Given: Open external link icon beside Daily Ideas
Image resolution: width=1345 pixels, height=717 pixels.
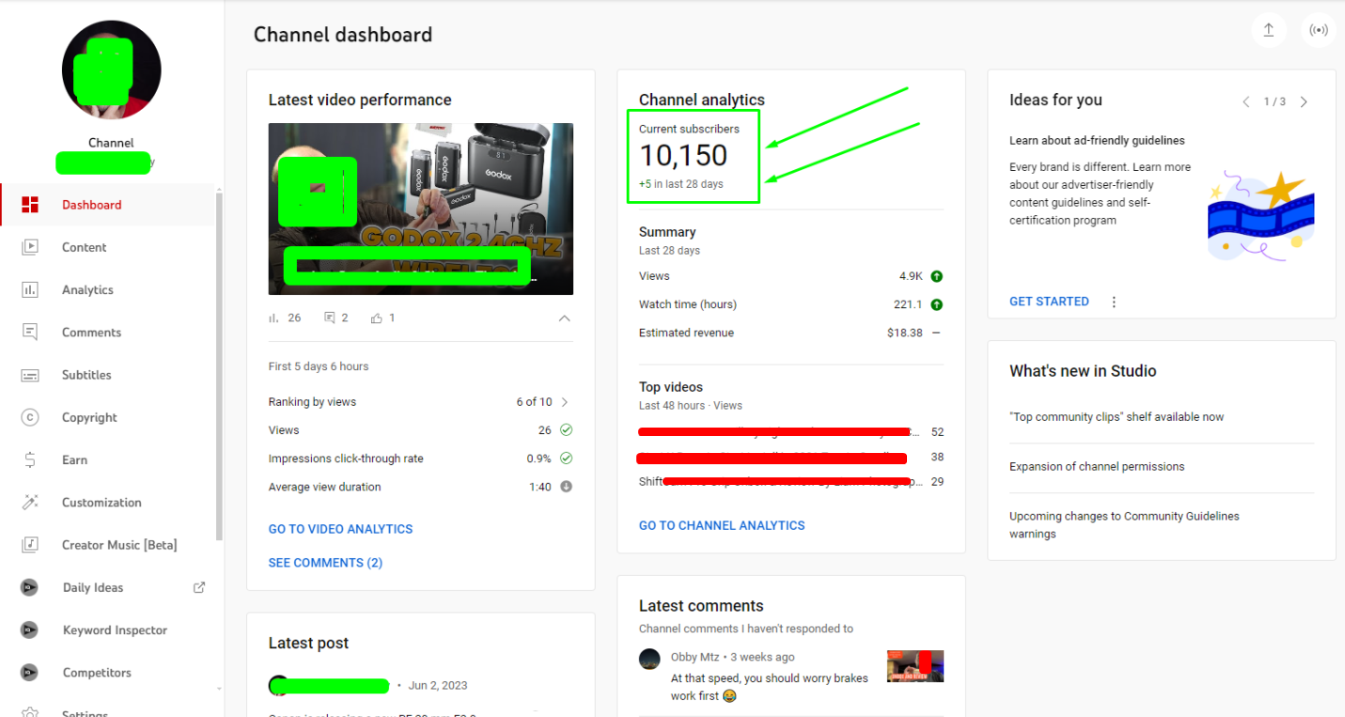Looking at the screenshot, I should point(199,587).
